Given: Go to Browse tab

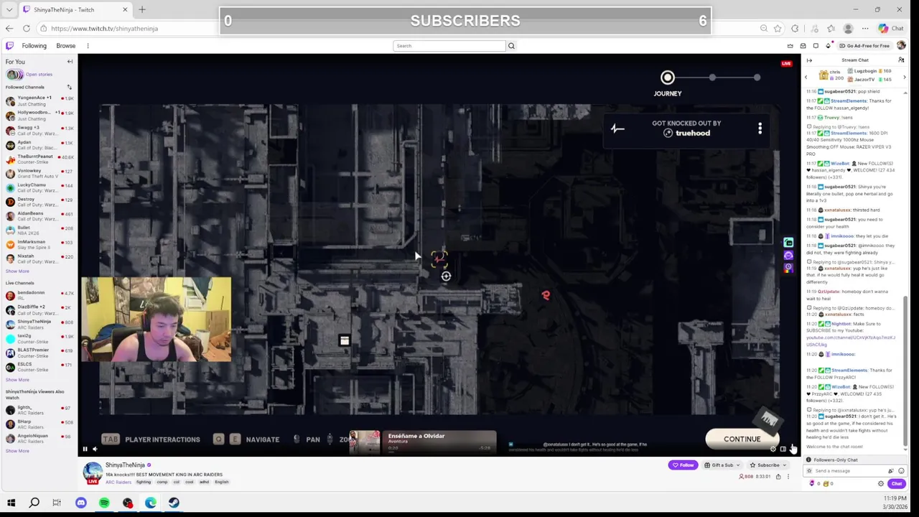Looking at the screenshot, I should click(x=65, y=45).
